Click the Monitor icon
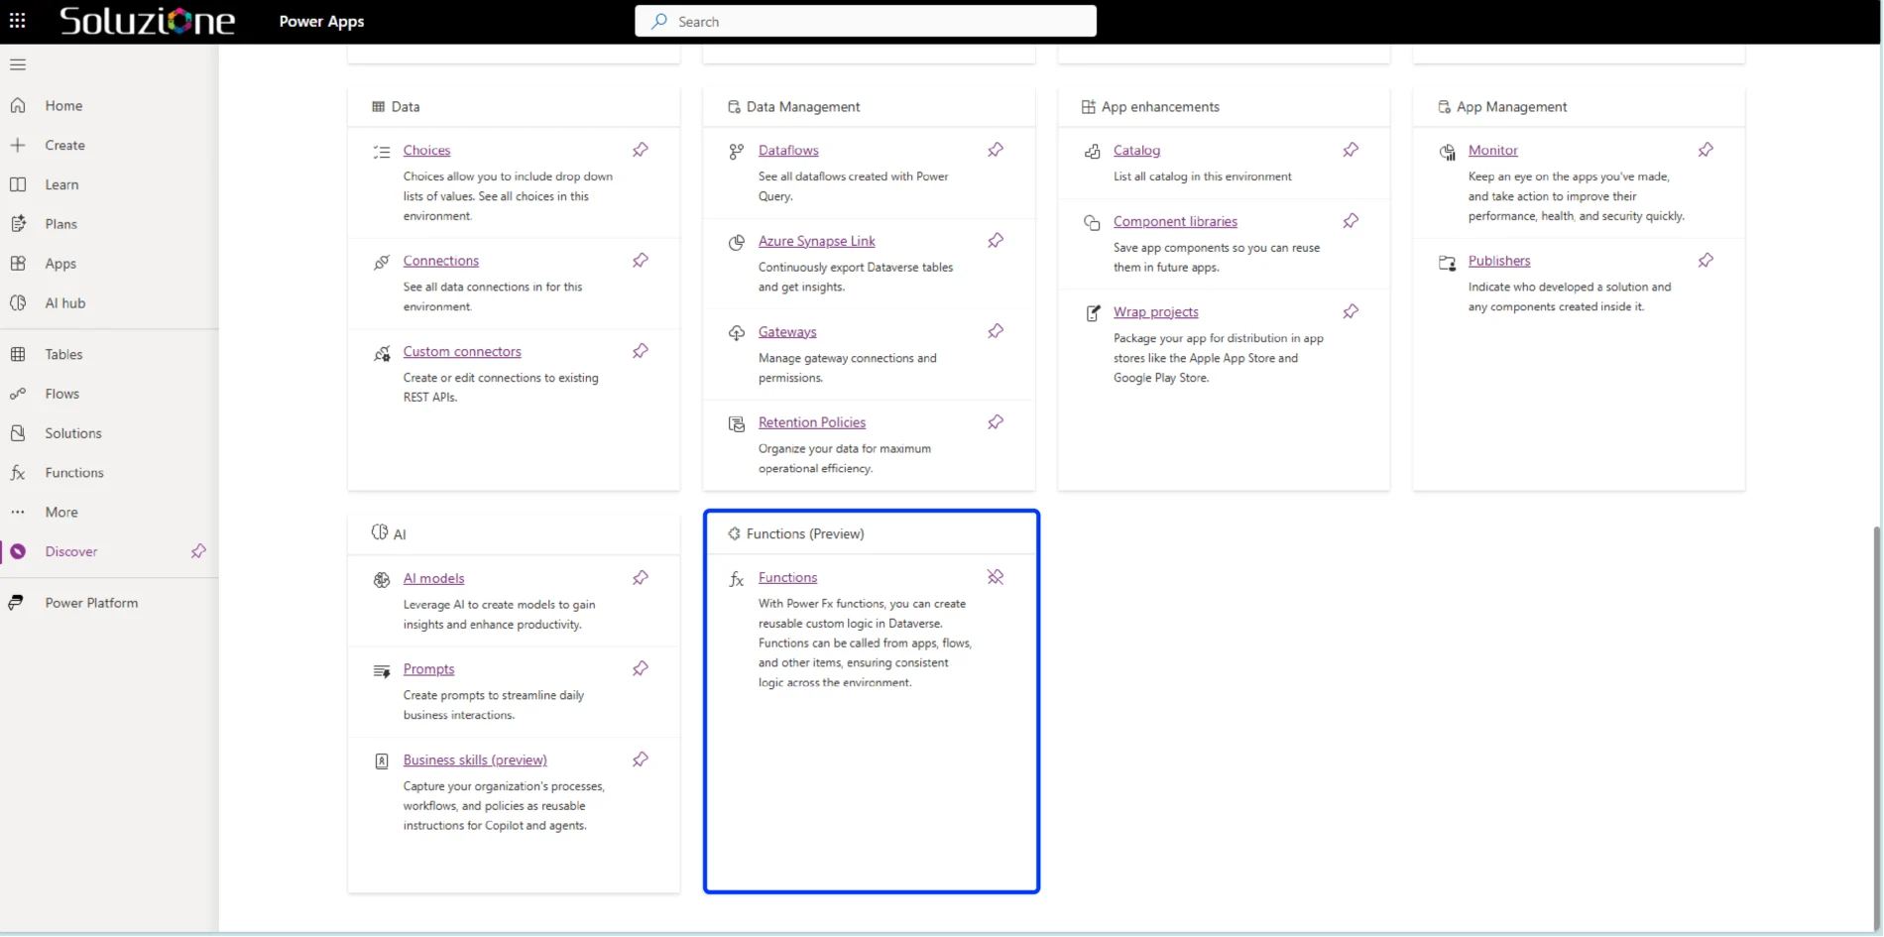Viewport: 1884px width, 937px height. click(x=1448, y=152)
